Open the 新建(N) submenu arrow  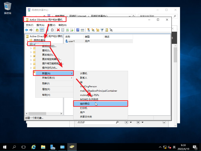click(x=72, y=73)
